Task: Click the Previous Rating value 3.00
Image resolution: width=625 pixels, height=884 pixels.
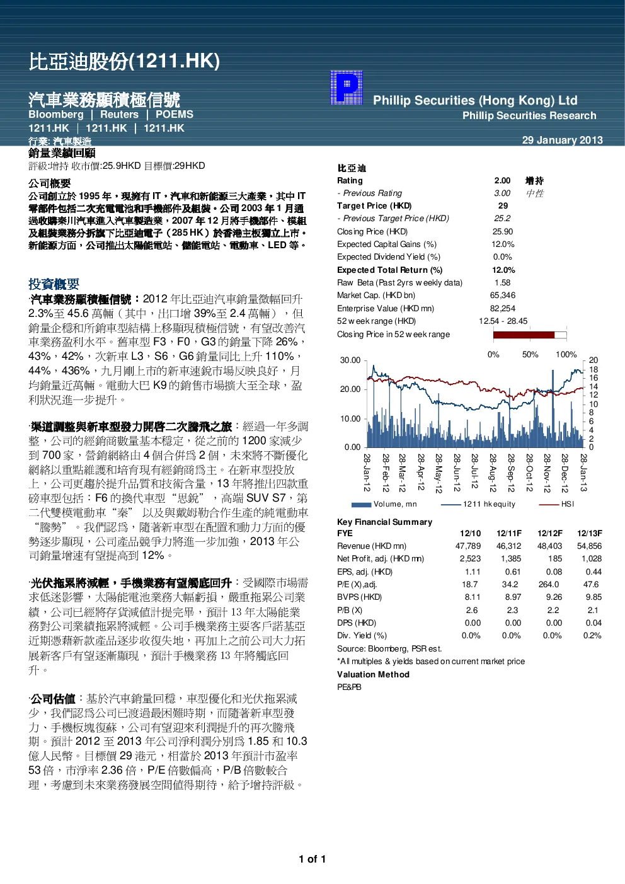Action: point(502,193)
